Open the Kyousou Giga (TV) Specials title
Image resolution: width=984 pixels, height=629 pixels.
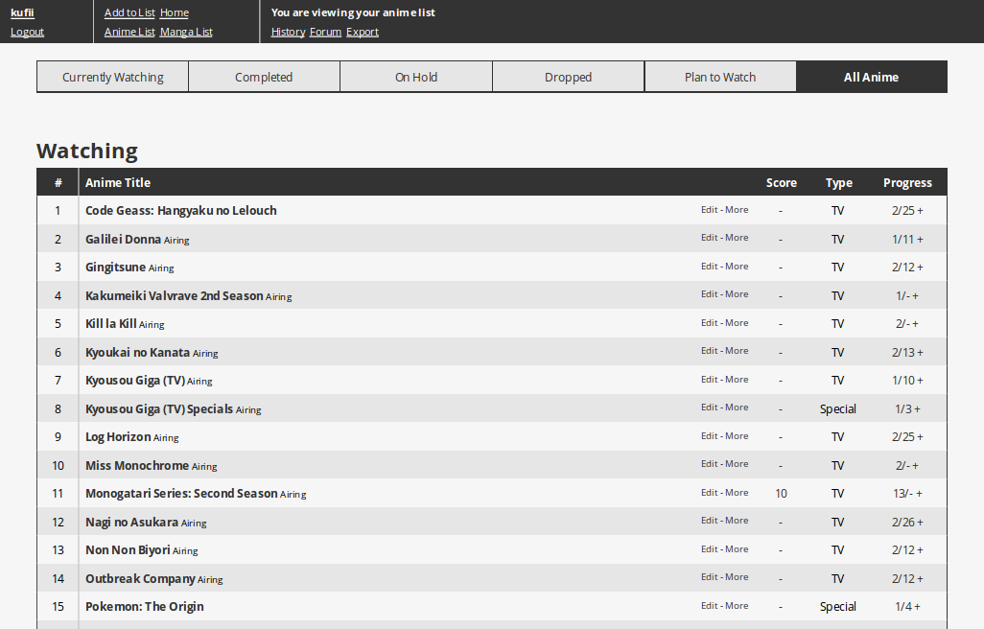click(159, 408)
